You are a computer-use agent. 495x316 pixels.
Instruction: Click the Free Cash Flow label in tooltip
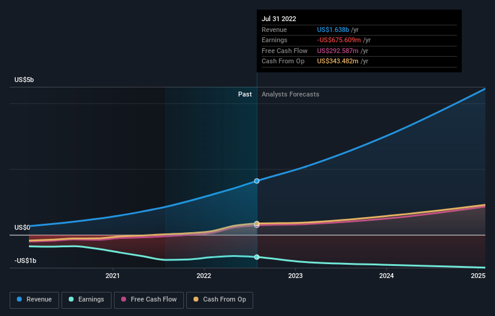pos(285,51)
